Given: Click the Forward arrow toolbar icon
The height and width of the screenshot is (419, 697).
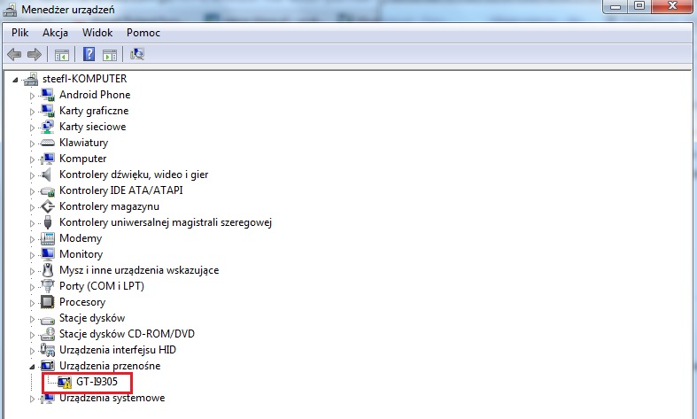Looking at the screenshot, I should click(35, 55).
